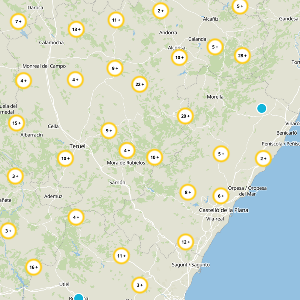300x300 pixels.
Task: Click the 28+ cluster marker west of Tortosa
Action: tap(243, 55)
